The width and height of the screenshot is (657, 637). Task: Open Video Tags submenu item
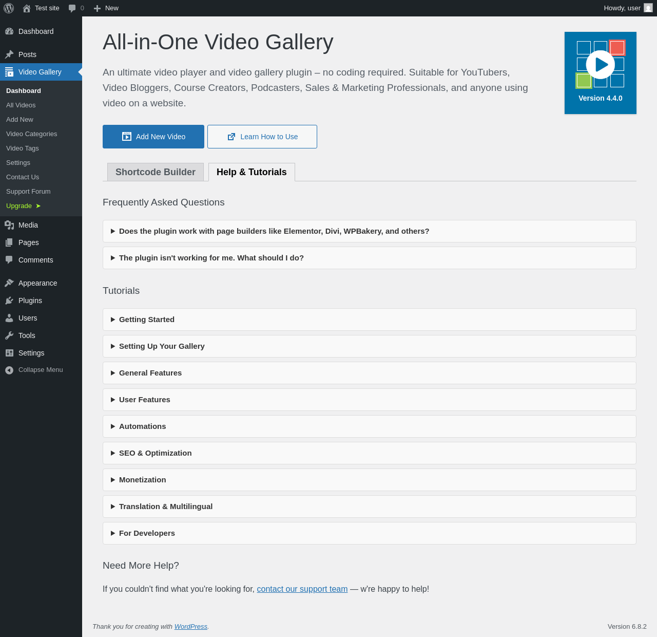tap(41, 148)
